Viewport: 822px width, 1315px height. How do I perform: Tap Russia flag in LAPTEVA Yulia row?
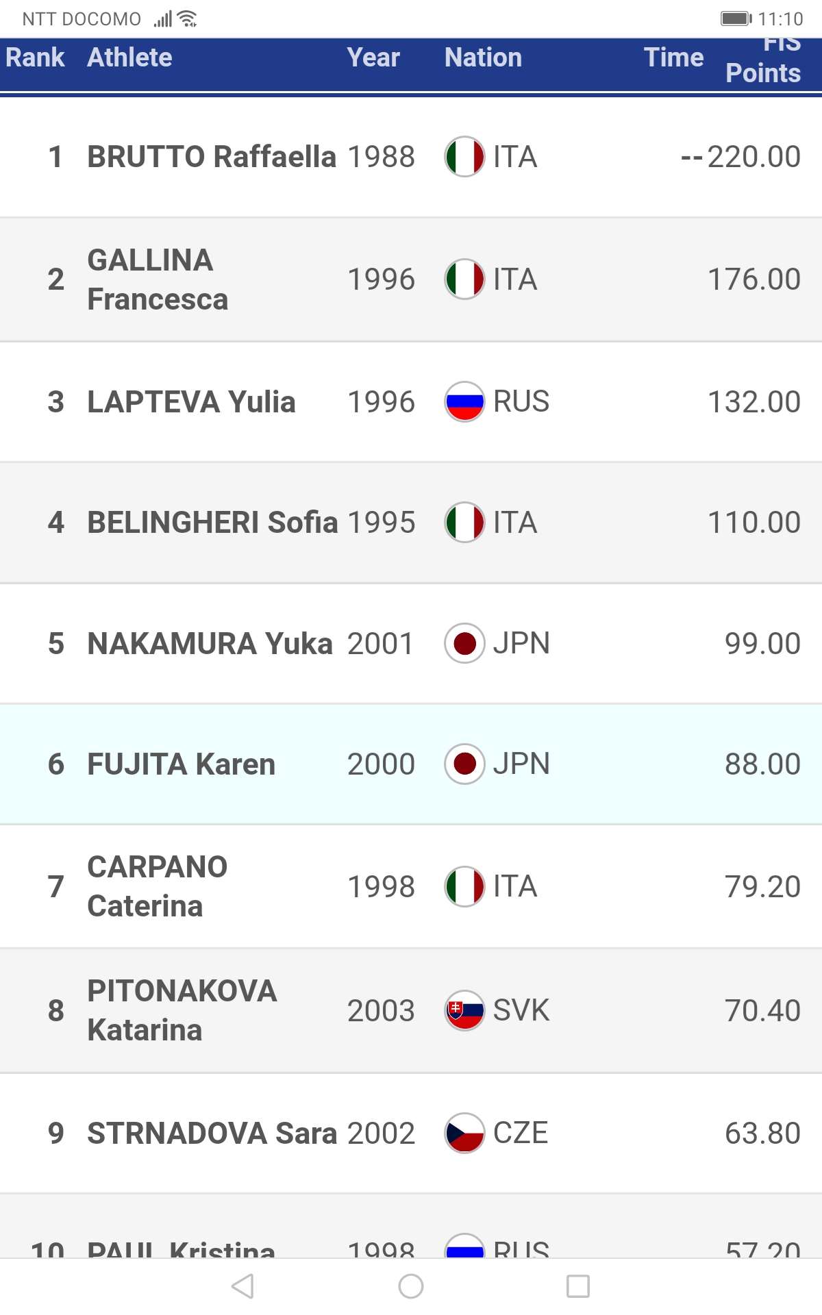[464, 401]
